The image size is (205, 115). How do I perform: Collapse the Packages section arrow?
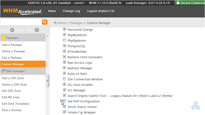[42, 38]
